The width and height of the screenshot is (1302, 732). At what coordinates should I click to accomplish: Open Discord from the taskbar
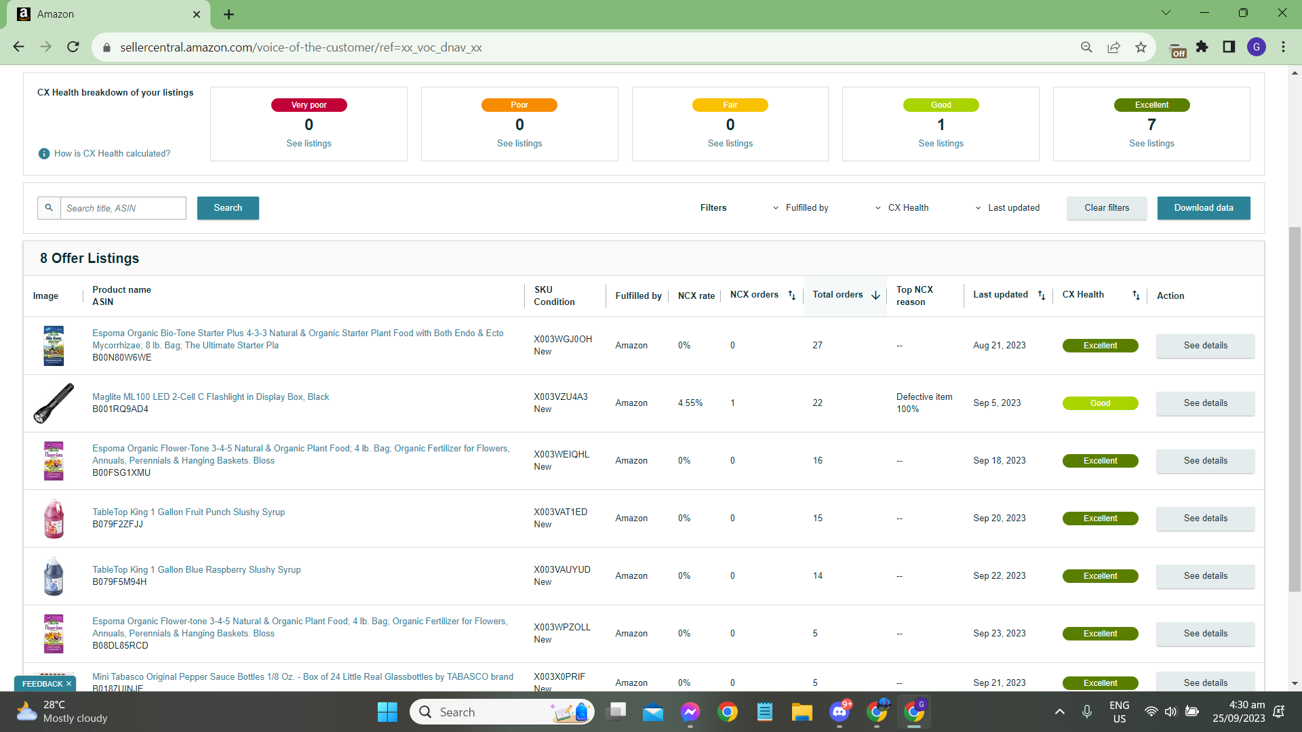[x=840, y=712]
